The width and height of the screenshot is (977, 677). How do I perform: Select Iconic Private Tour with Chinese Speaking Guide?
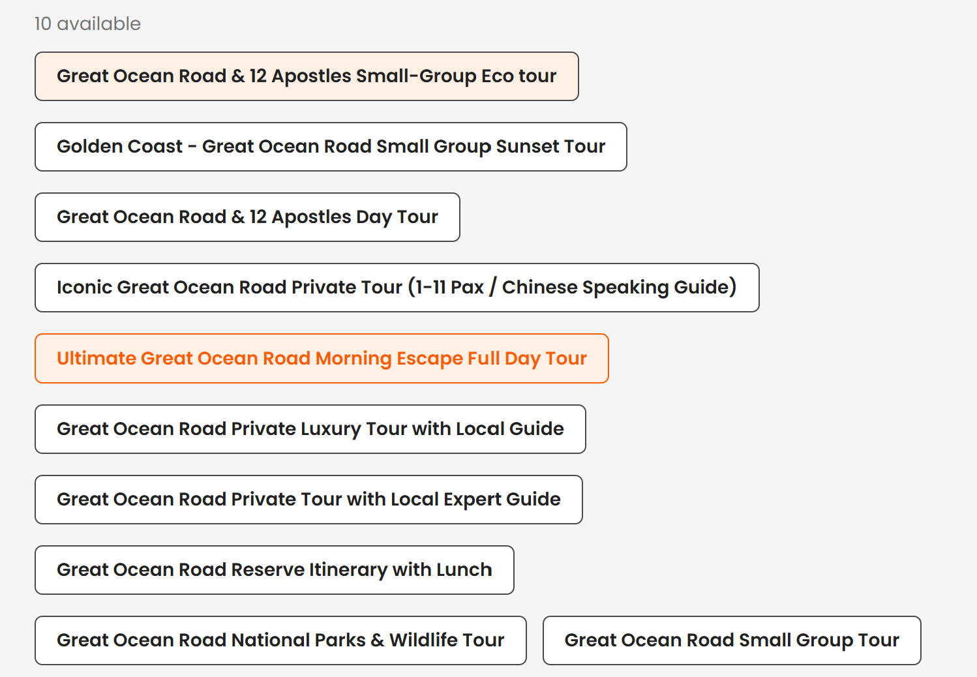(397, 288)
